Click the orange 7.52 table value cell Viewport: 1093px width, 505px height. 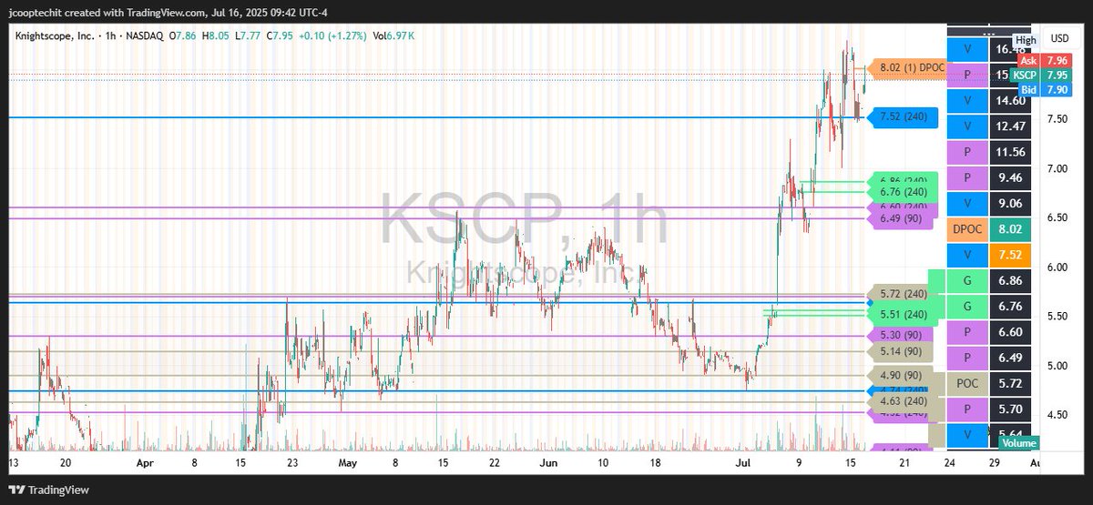tap(1011, 256)
